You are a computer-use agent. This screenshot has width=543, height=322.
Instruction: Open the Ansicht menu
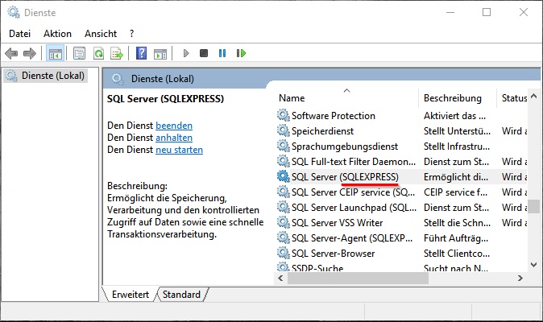pos(101,34)
